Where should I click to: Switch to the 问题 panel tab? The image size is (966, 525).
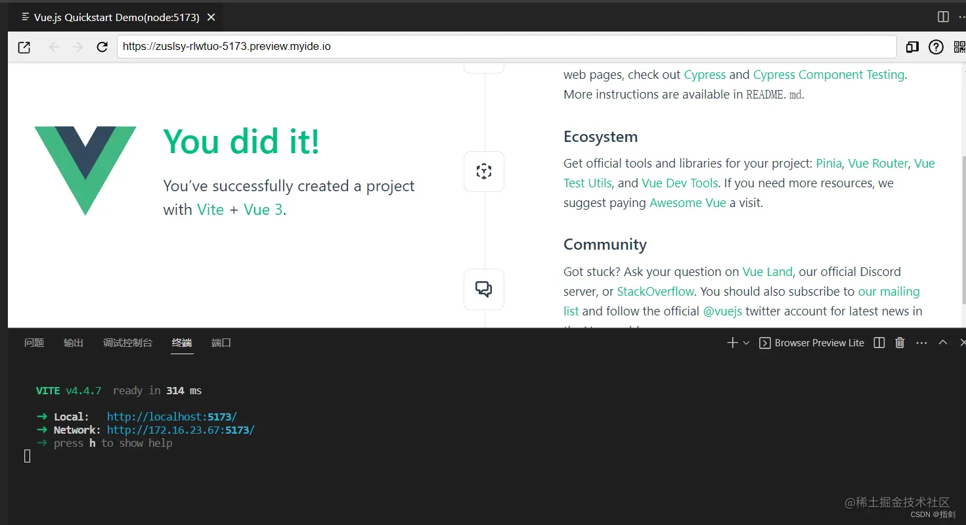[34, 343]
